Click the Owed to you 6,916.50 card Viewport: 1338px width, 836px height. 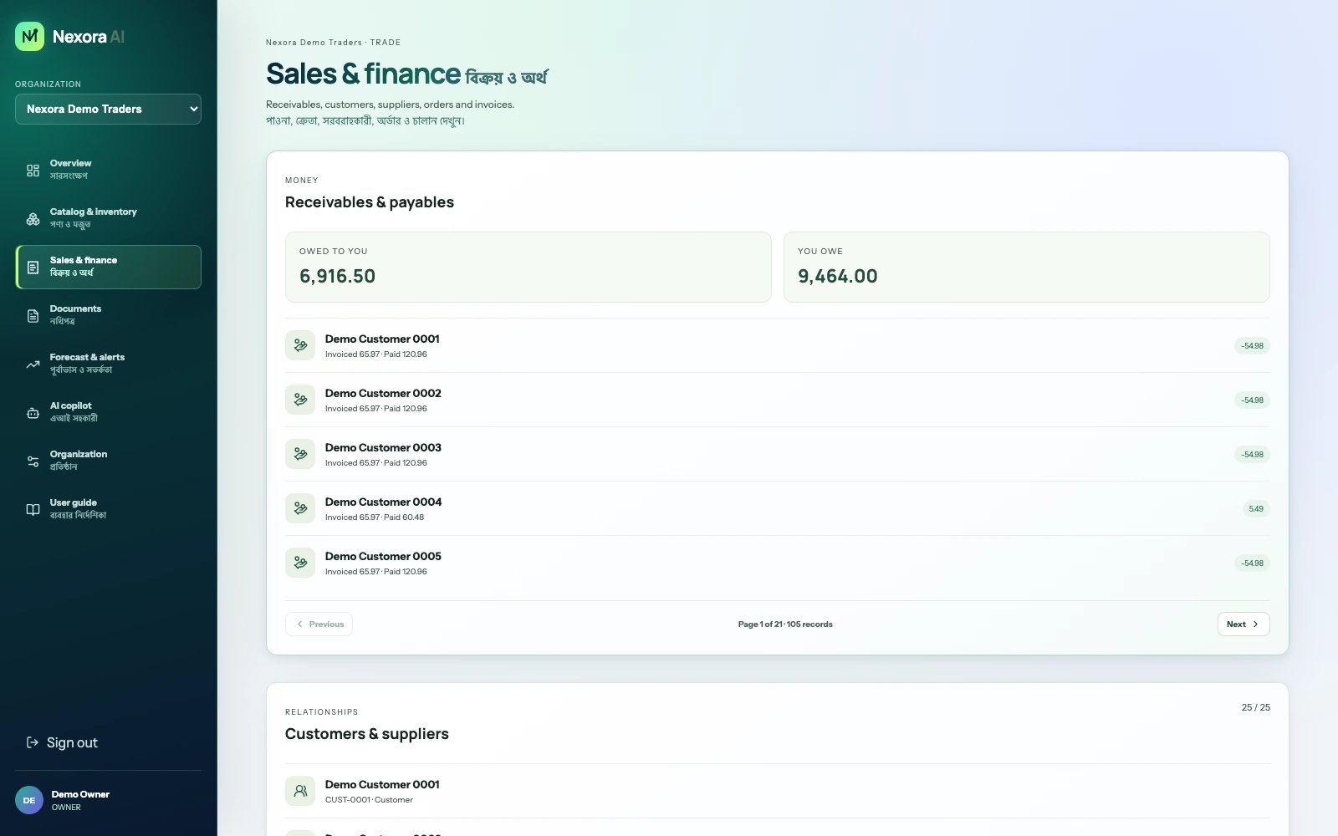[x=528, y=267]
